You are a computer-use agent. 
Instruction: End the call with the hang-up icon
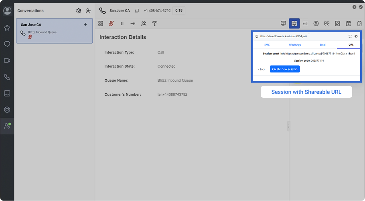click(154, 24)
